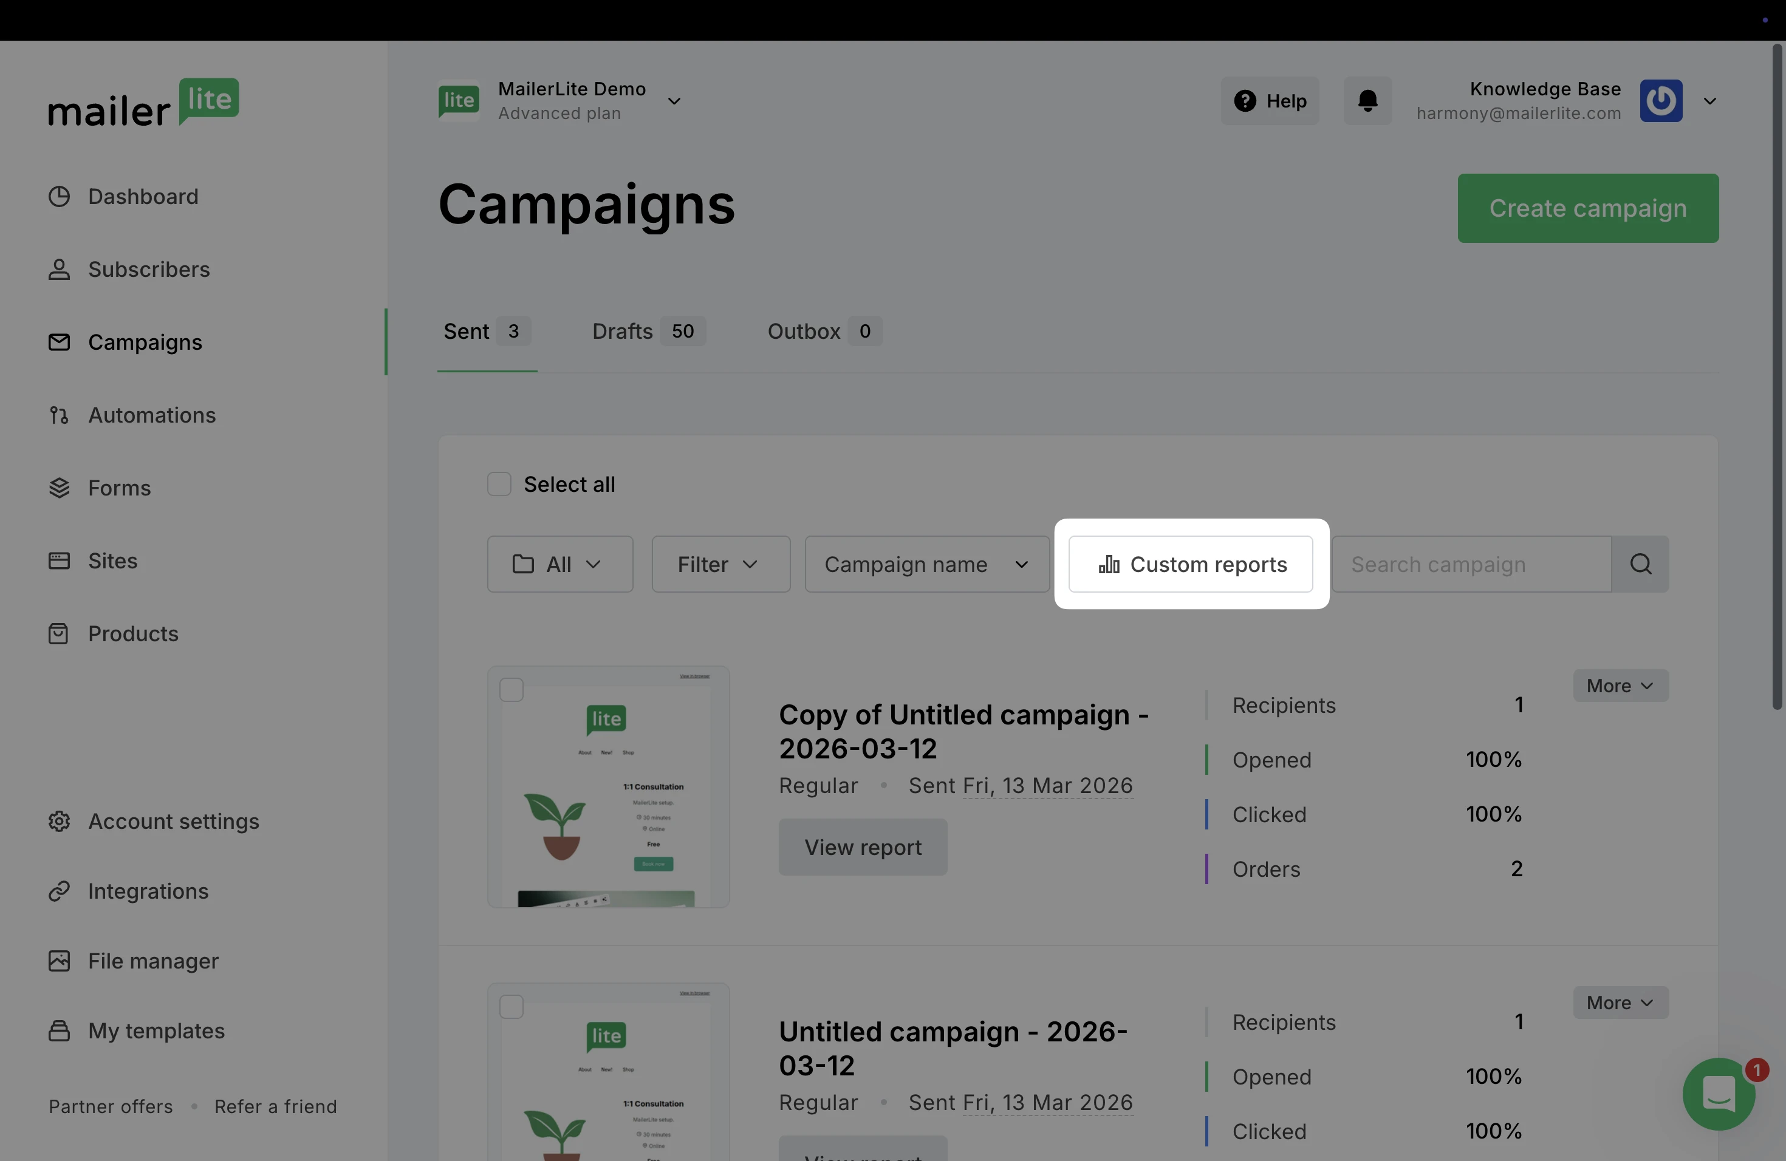Click the Forms layers icon
Screen dimensions: 1786x1161
click(x=60, y=488)
